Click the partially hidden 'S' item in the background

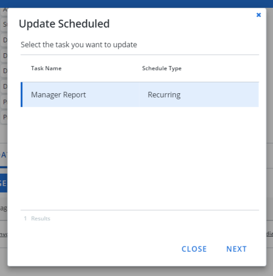[x=4, y=24]
